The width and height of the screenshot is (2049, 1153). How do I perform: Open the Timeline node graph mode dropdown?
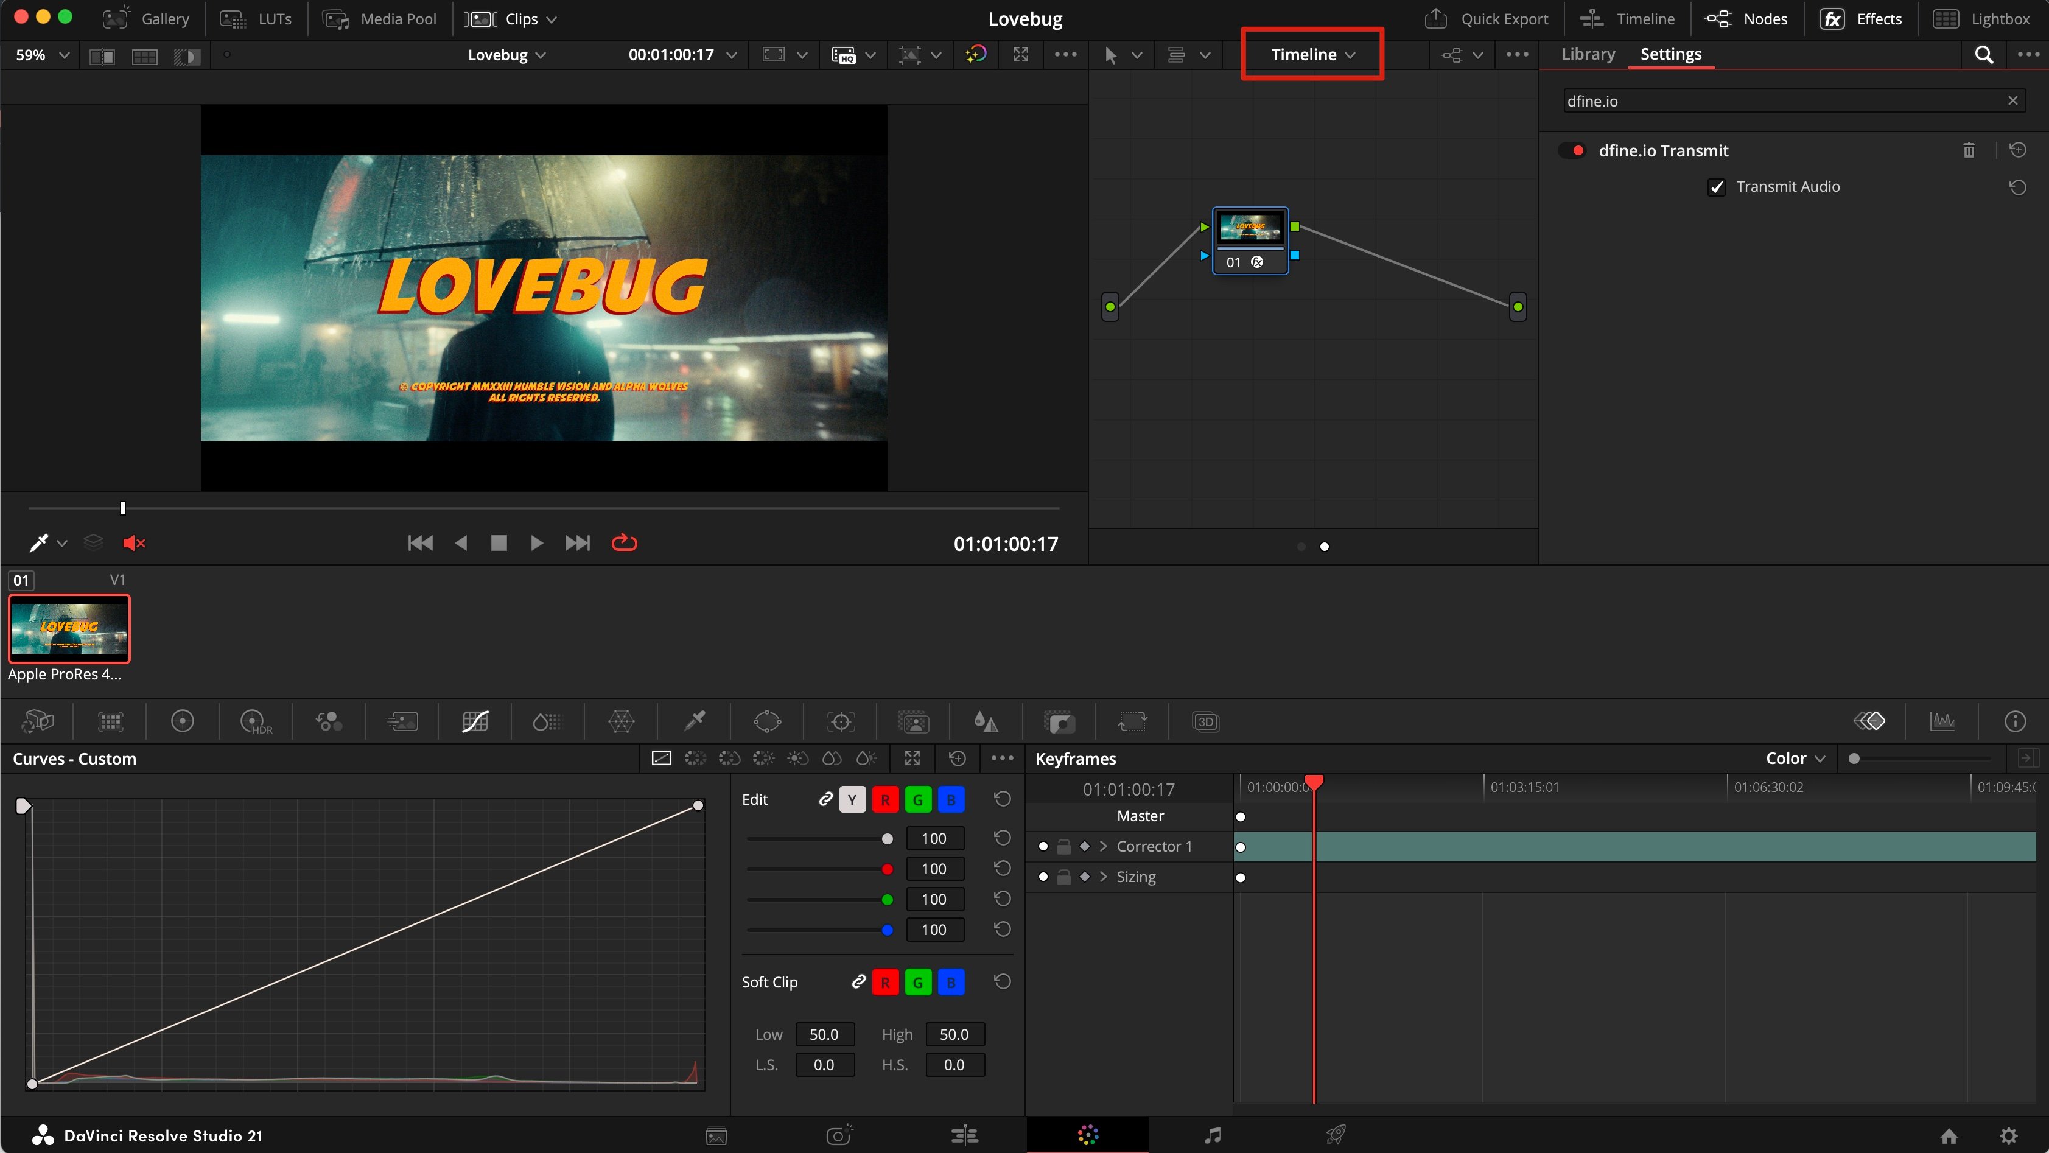1312,54
